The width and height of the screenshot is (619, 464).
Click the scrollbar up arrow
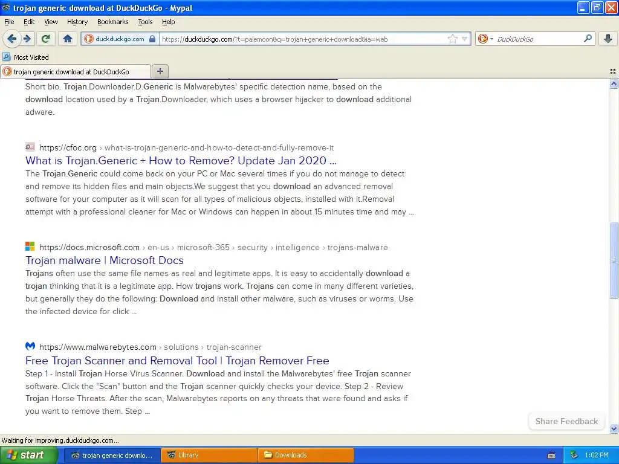tap(614, 83)
